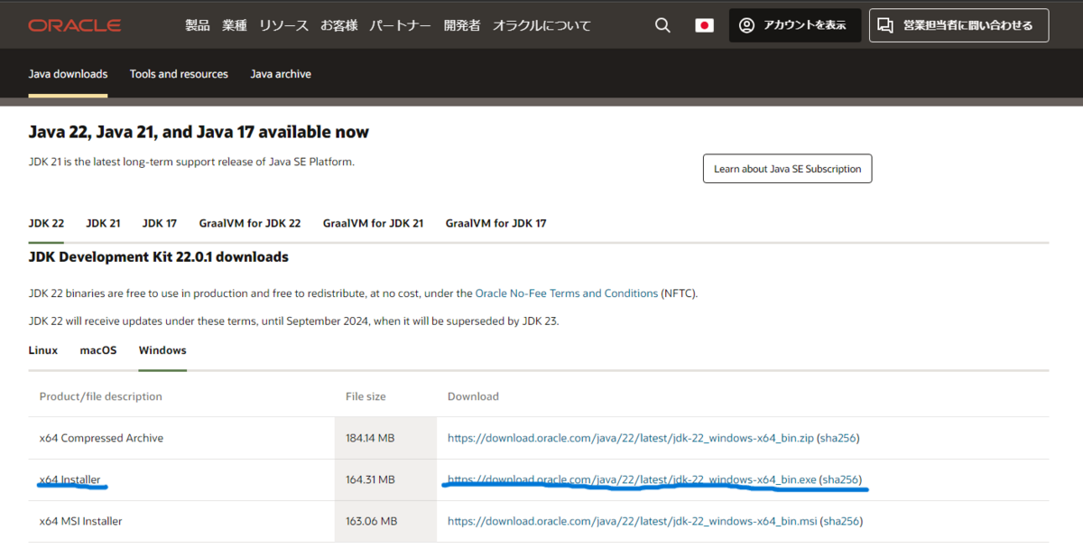Viewport: 1083px width, 558px height.
Task: Open sha256 link for MSI installer
Action: 840,521
